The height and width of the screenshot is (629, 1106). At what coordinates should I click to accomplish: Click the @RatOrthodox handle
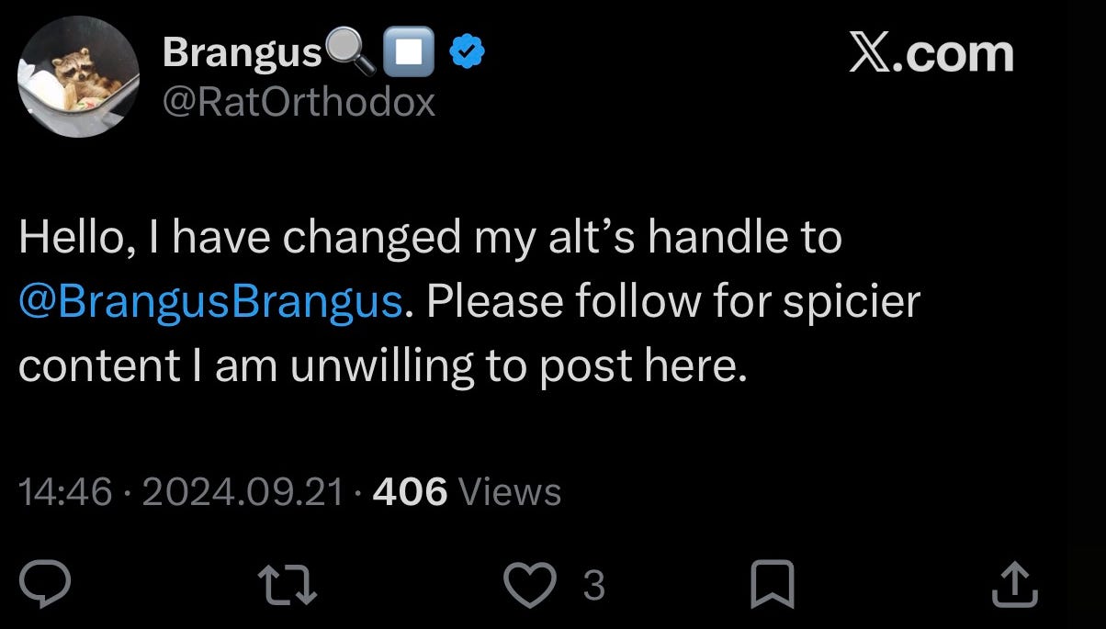coord(299,104)
